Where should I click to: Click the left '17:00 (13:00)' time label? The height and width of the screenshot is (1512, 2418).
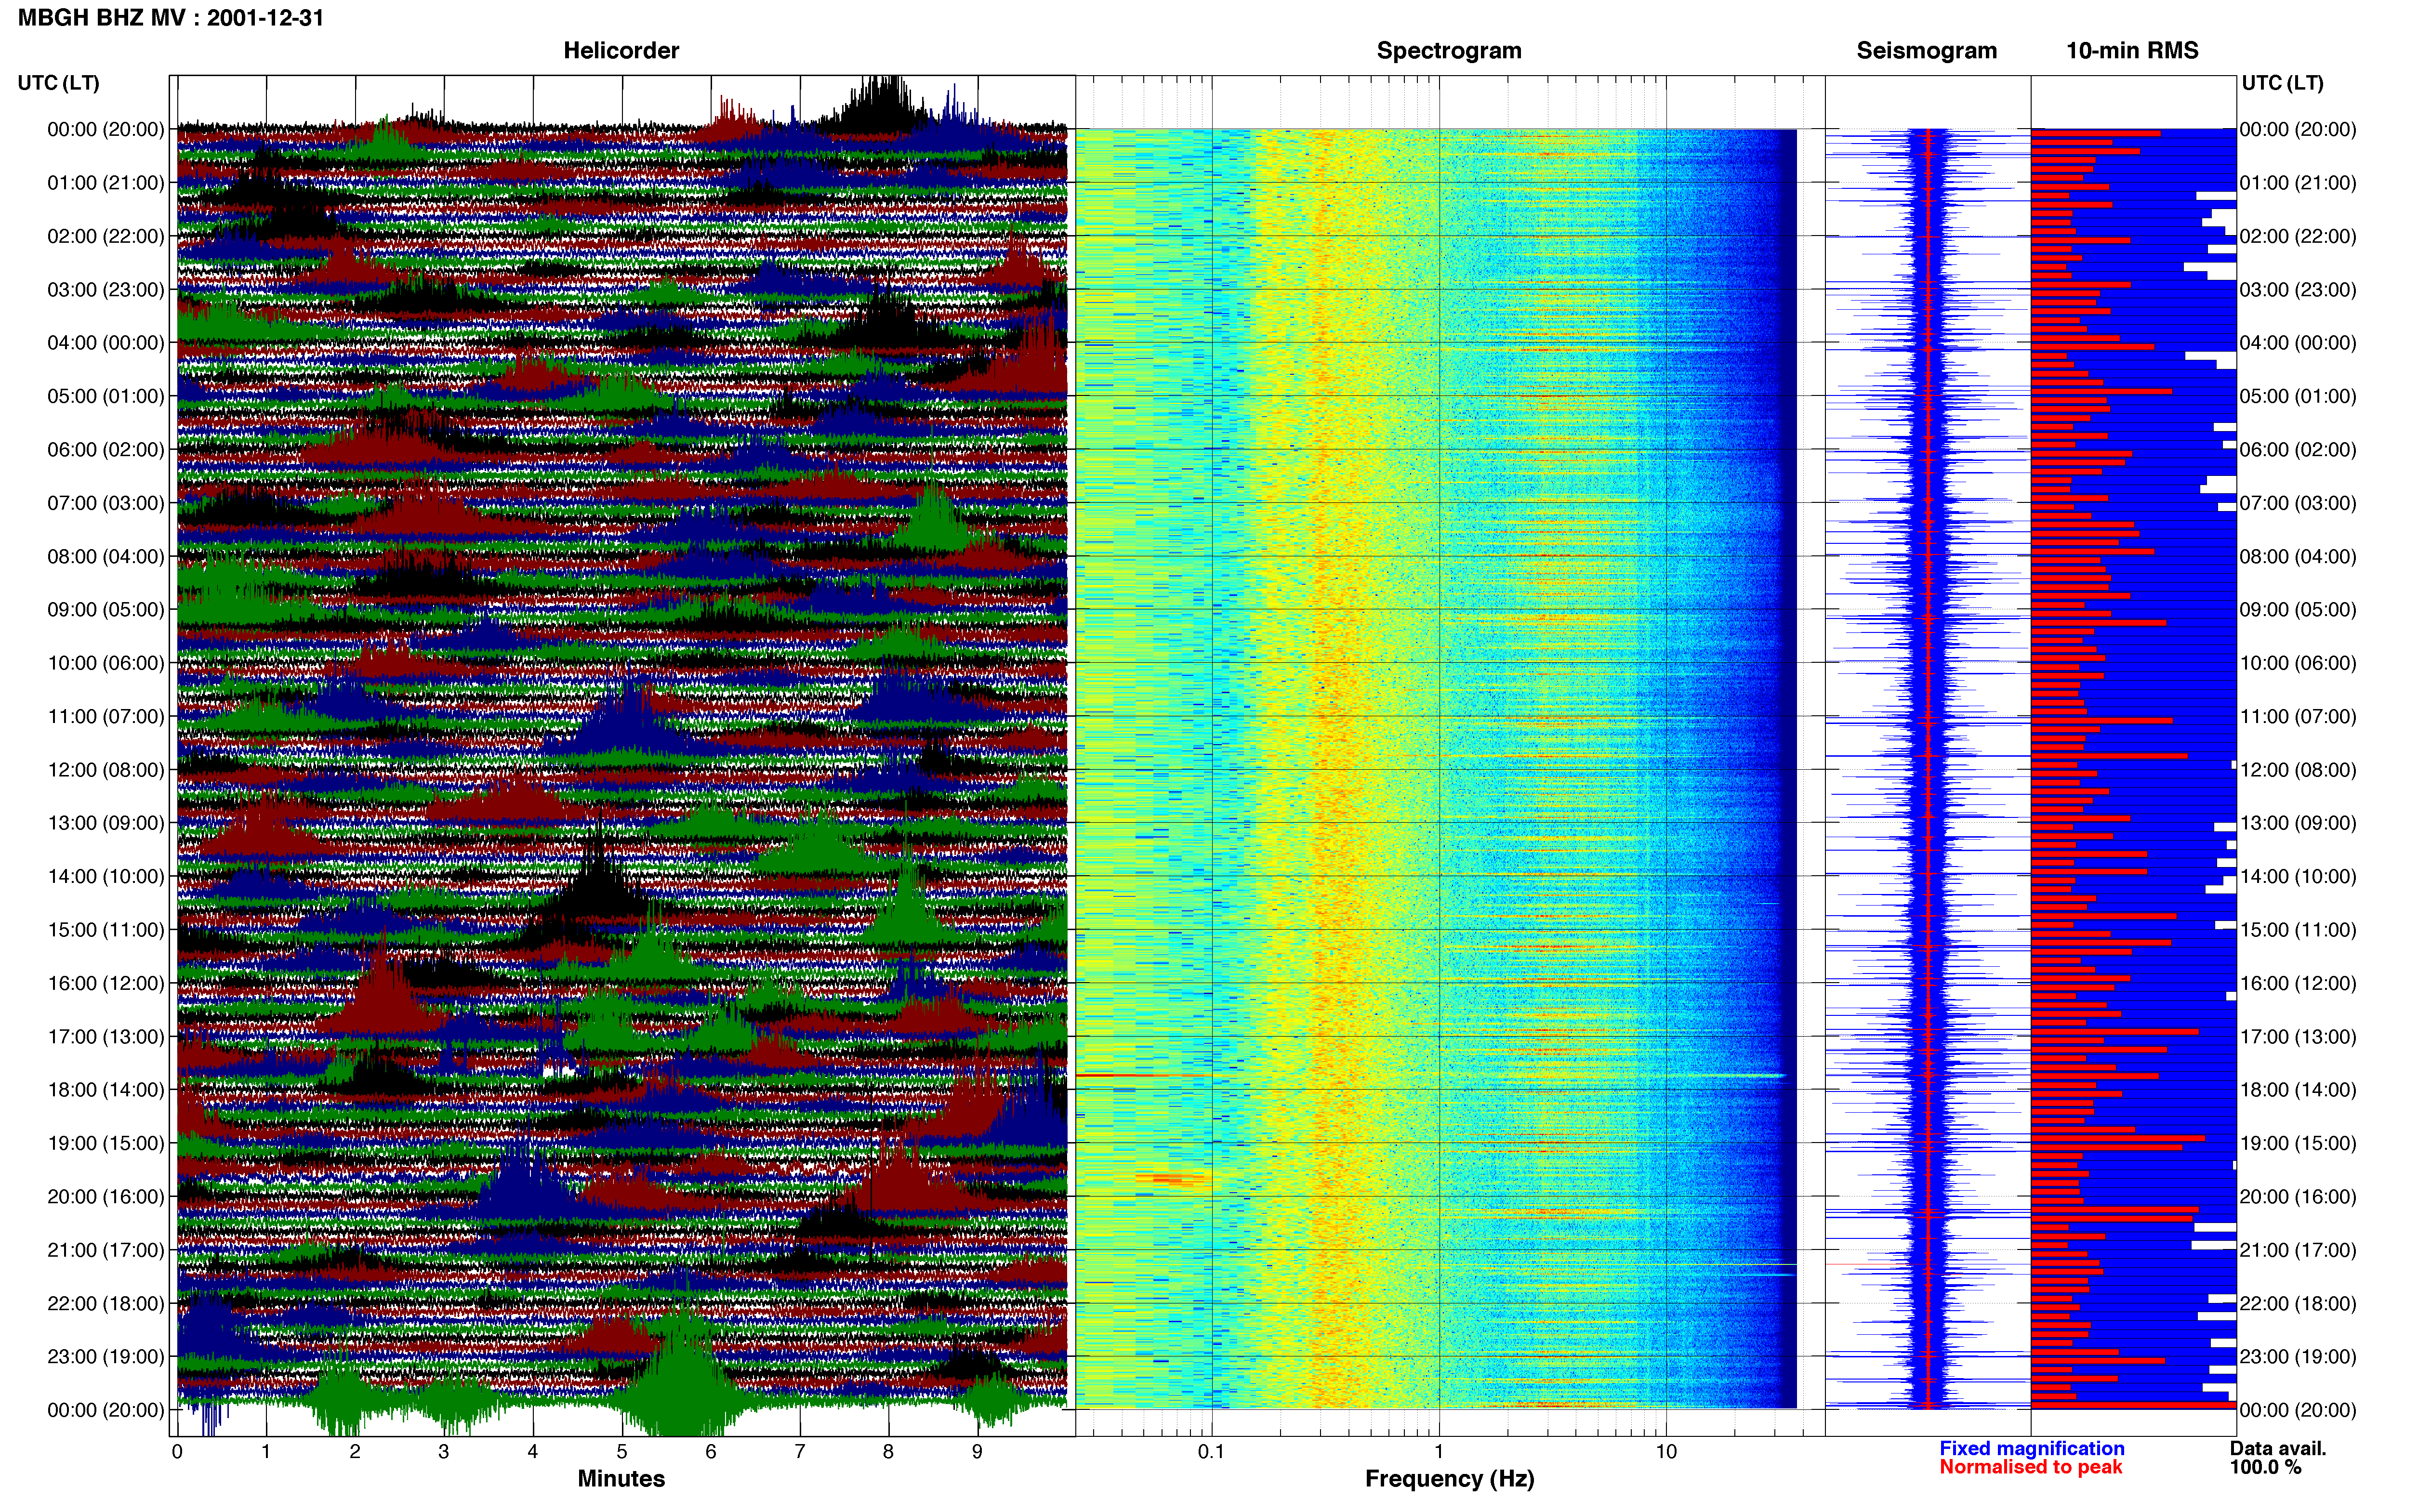click(106, 1036)
